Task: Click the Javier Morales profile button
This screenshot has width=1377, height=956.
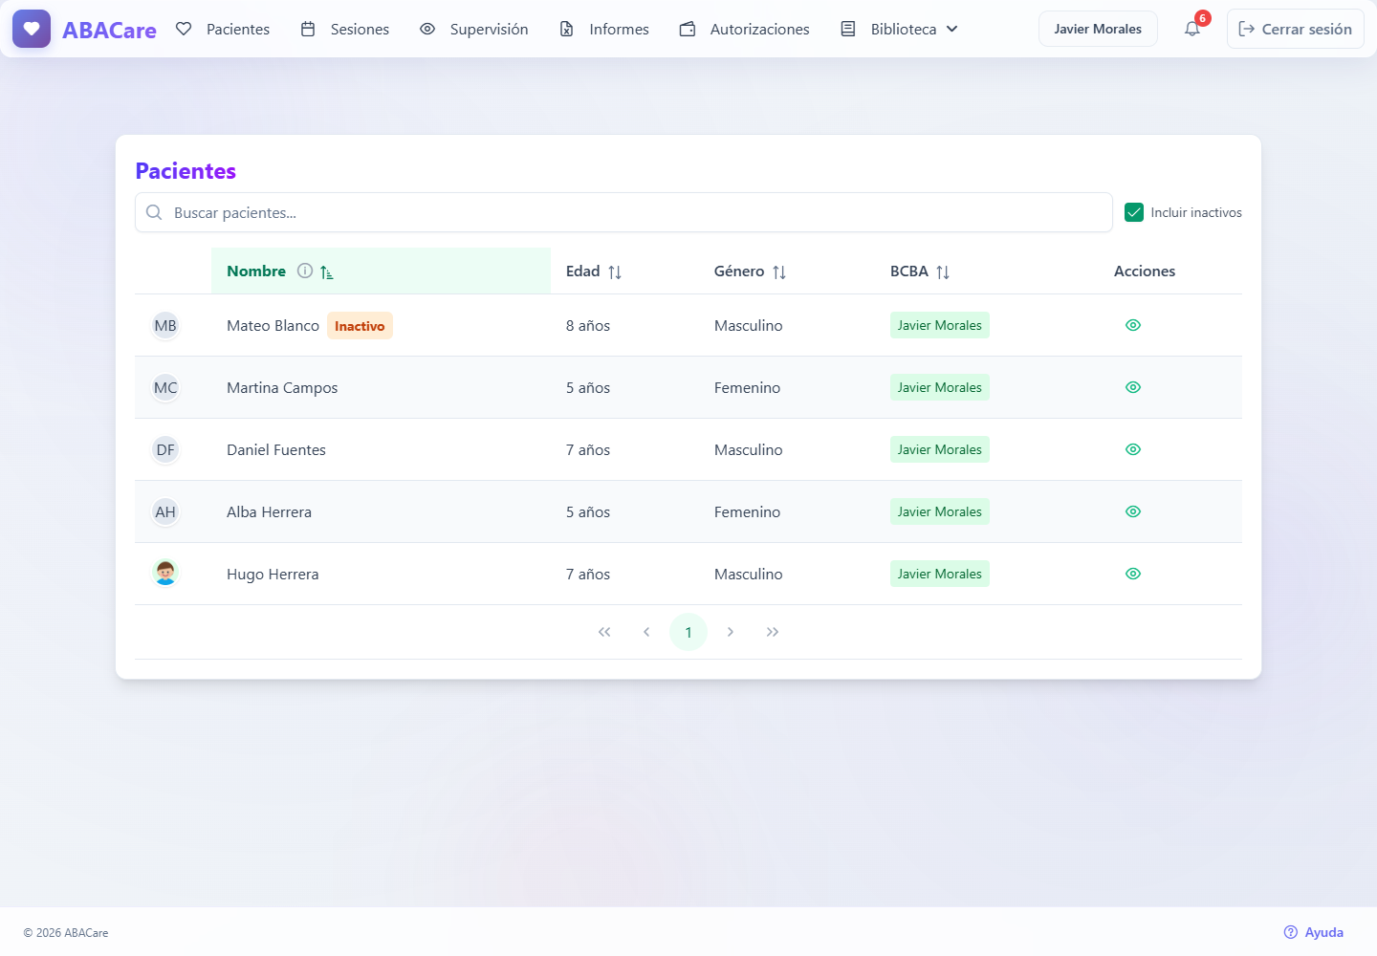Action: pyautogui.click(x=1098, y=29)
